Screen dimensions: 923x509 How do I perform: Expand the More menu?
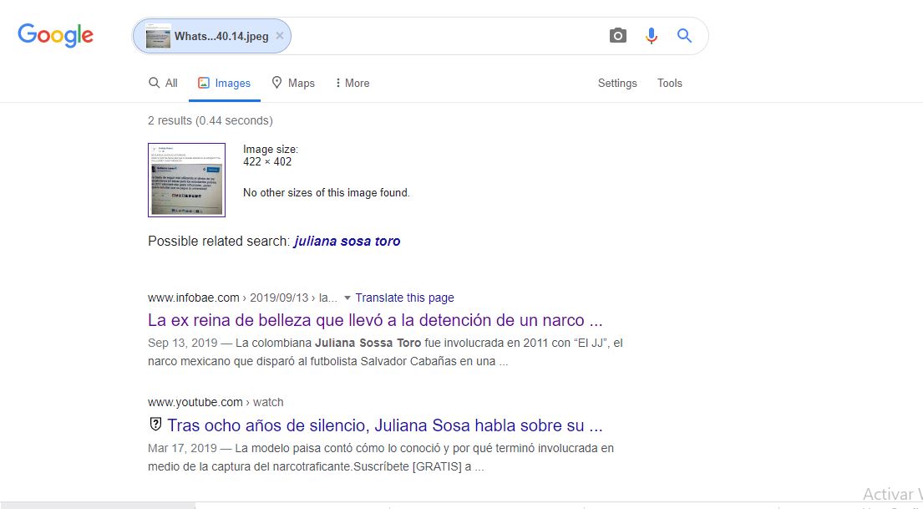click(x=352, y=83)
